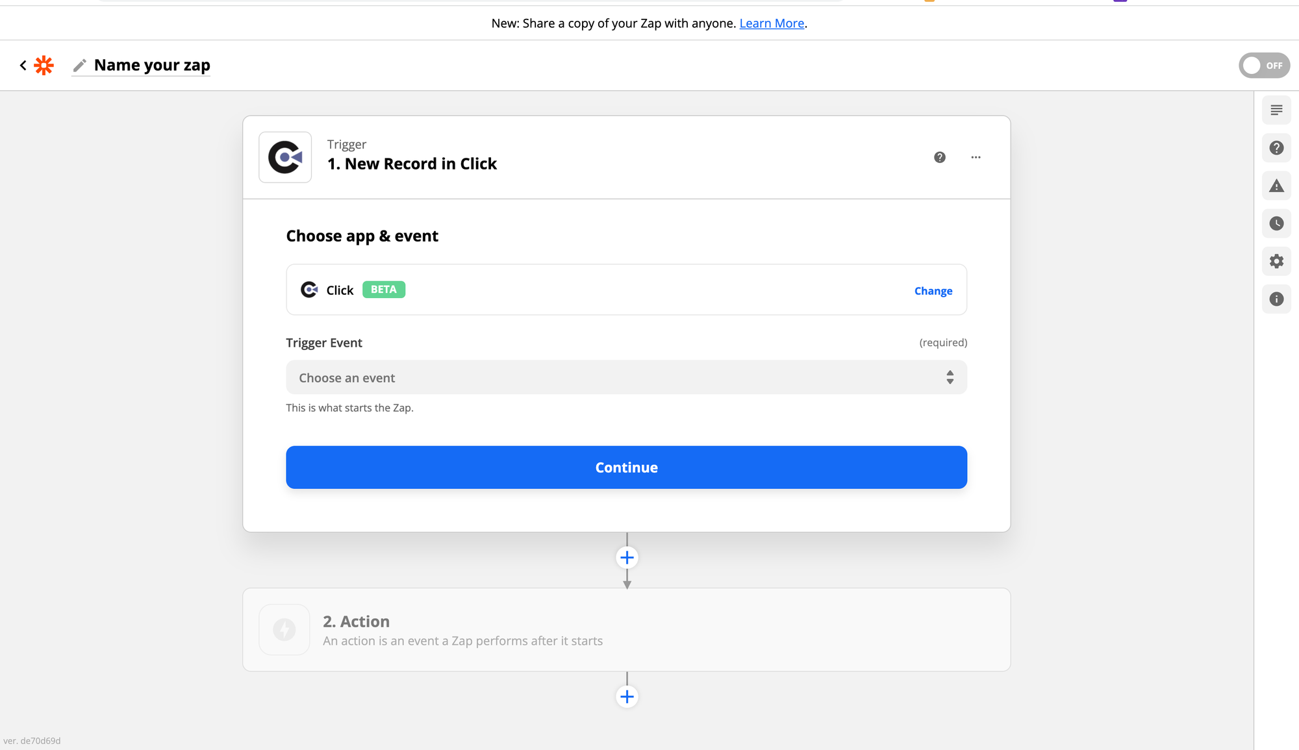Click the up-down arrows of Trigger Event

point(950,377)
